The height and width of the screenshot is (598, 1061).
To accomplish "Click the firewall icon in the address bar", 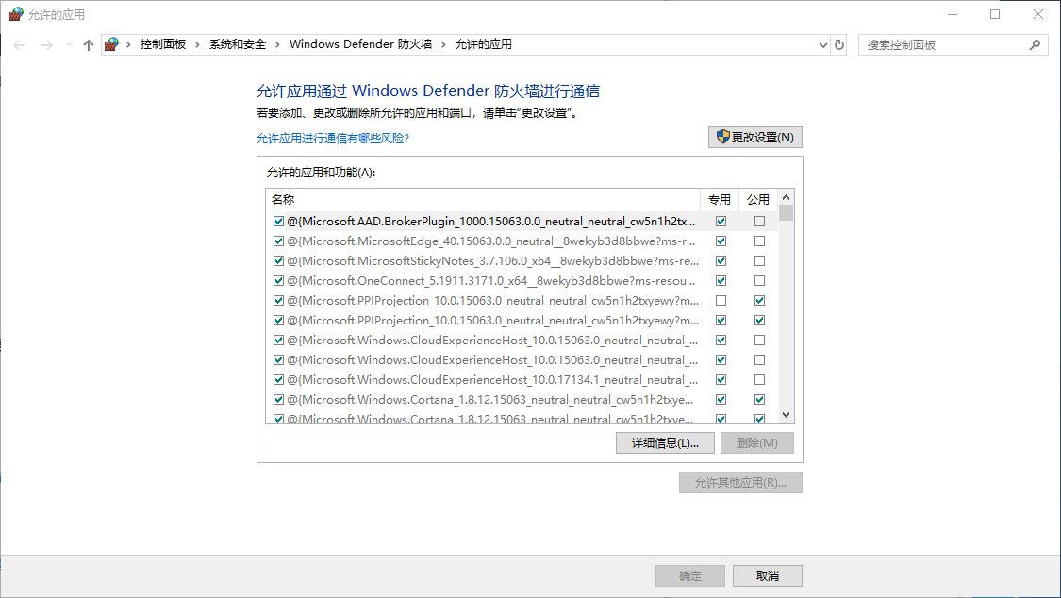I will tap(111, 44).
